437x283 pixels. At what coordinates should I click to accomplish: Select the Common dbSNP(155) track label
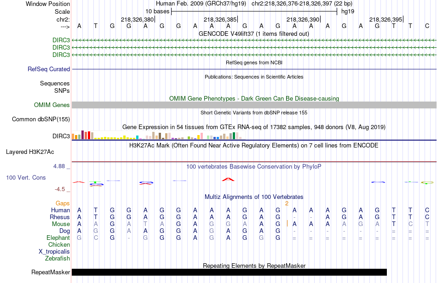(41, 119)
